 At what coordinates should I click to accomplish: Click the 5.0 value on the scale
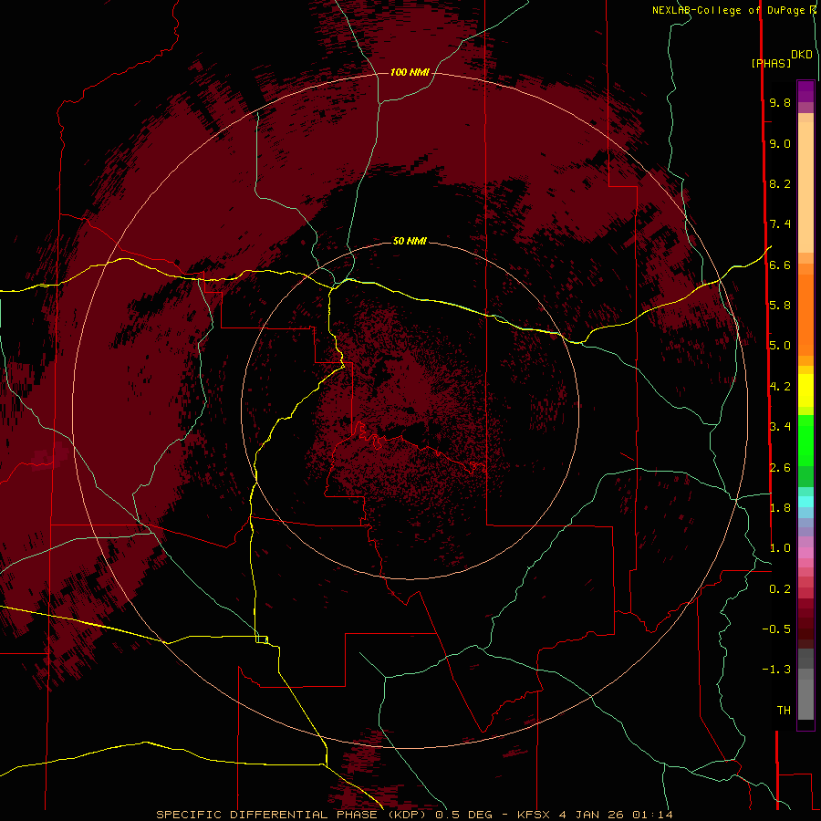[x=780, y=346]
